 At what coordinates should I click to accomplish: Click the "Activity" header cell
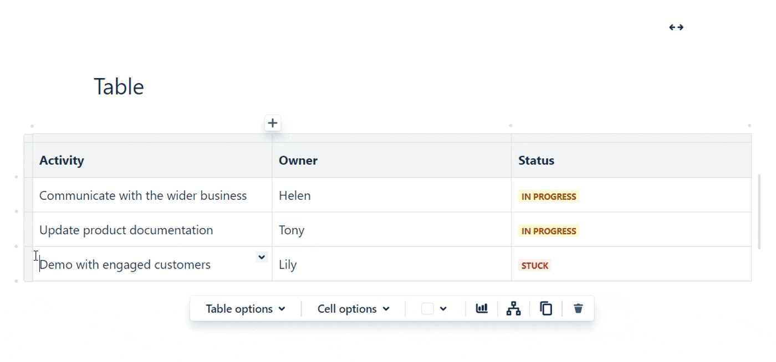click(152, 160)
